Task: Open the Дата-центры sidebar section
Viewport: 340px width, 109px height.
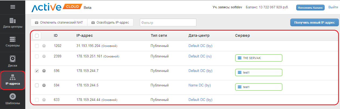Action: [12, 23]
